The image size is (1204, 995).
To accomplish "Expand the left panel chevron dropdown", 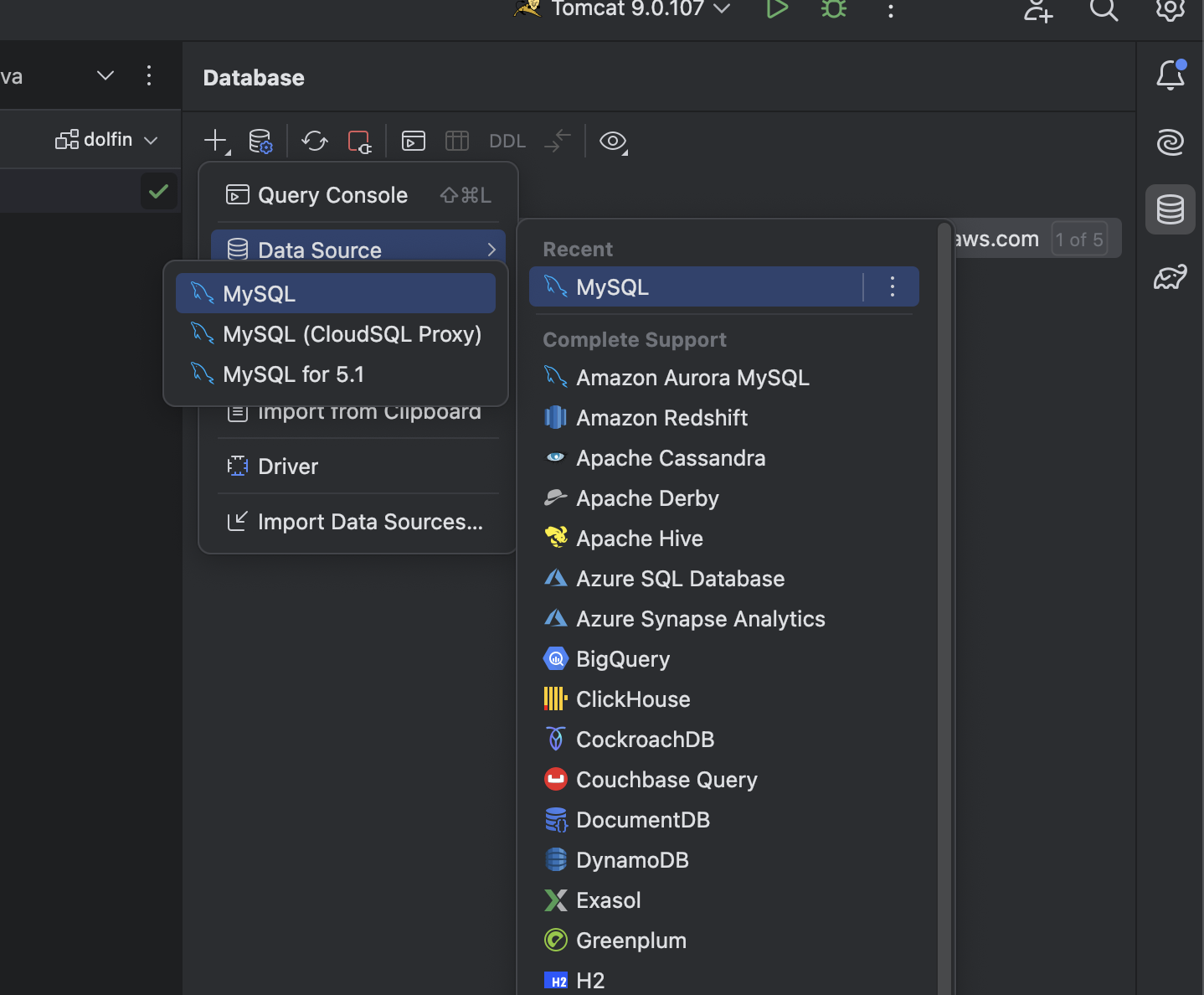I will pyautogui.click(x=105, y=75).
